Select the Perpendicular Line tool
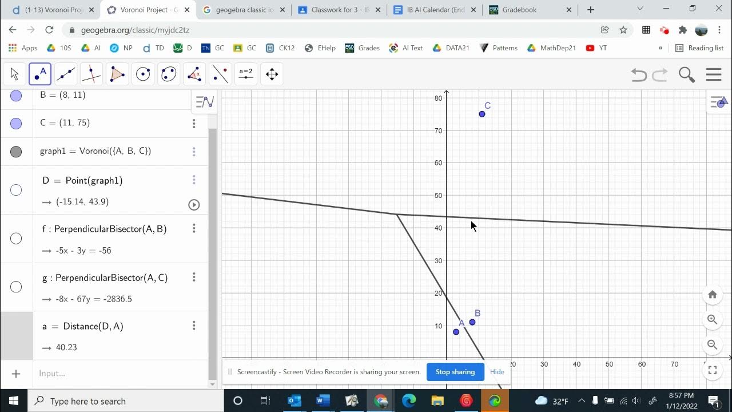Image resolution: width=732 pixels, height=412 pixels. pos(91,74)
